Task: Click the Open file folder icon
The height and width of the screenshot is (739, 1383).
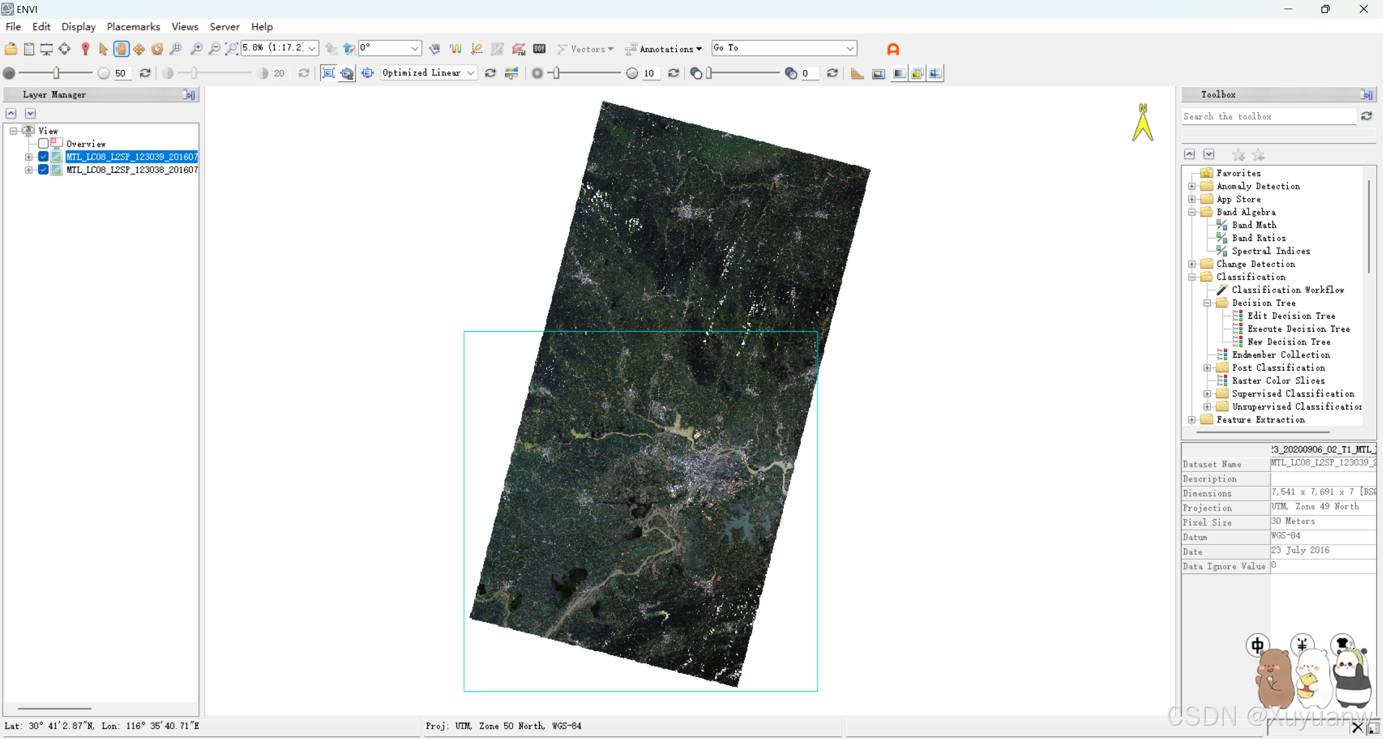Action: (11, 49)
